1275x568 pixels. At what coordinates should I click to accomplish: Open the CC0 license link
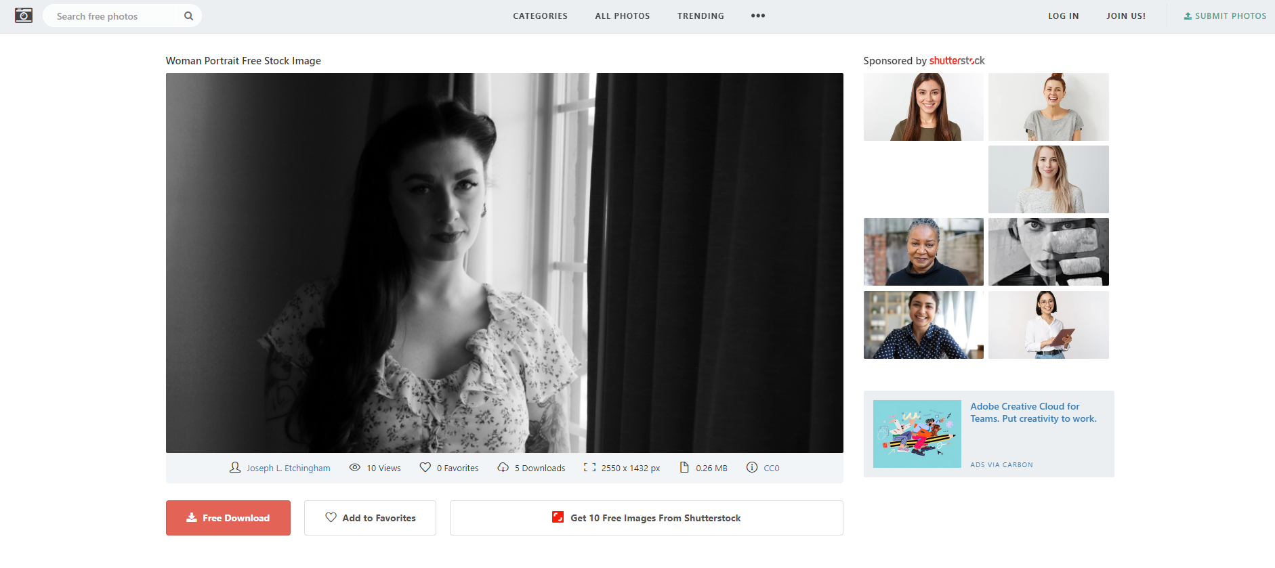(772, 468)
